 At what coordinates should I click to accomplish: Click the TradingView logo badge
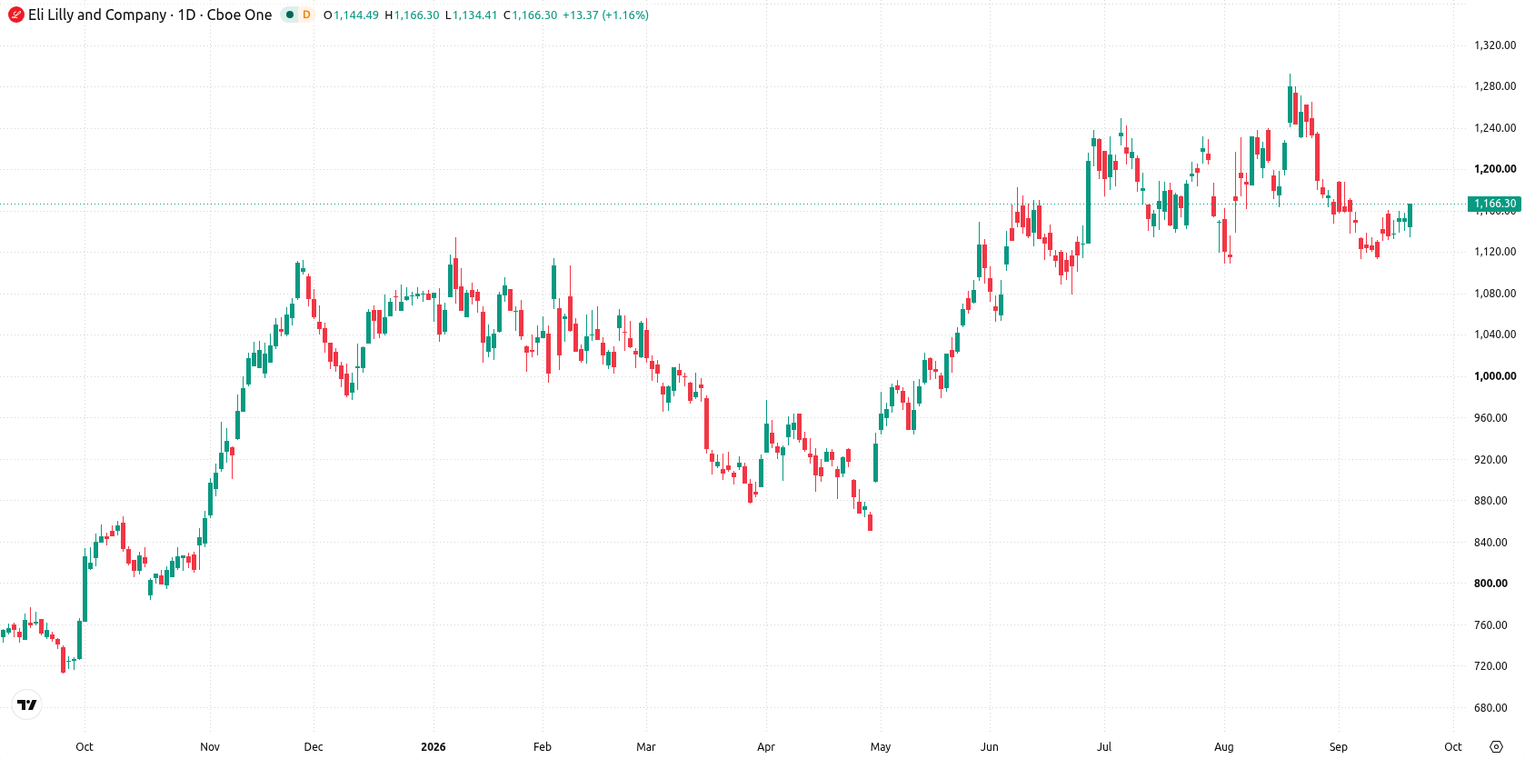coord(27,704)
